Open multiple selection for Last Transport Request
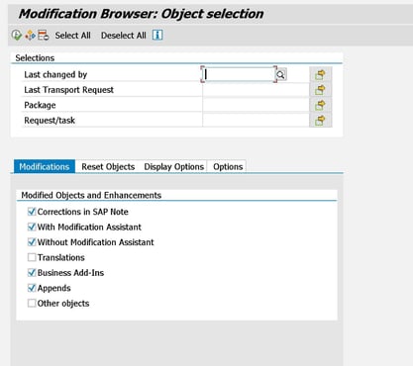Viewport: 413px width, 366px height. [320, 90]
